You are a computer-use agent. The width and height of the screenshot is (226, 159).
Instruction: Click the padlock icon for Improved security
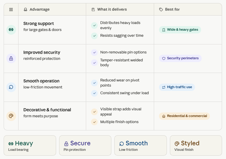tap(11, 58)
